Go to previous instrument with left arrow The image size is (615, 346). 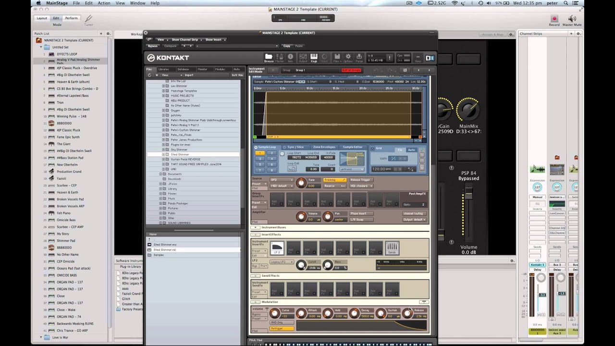click(418, 70)
